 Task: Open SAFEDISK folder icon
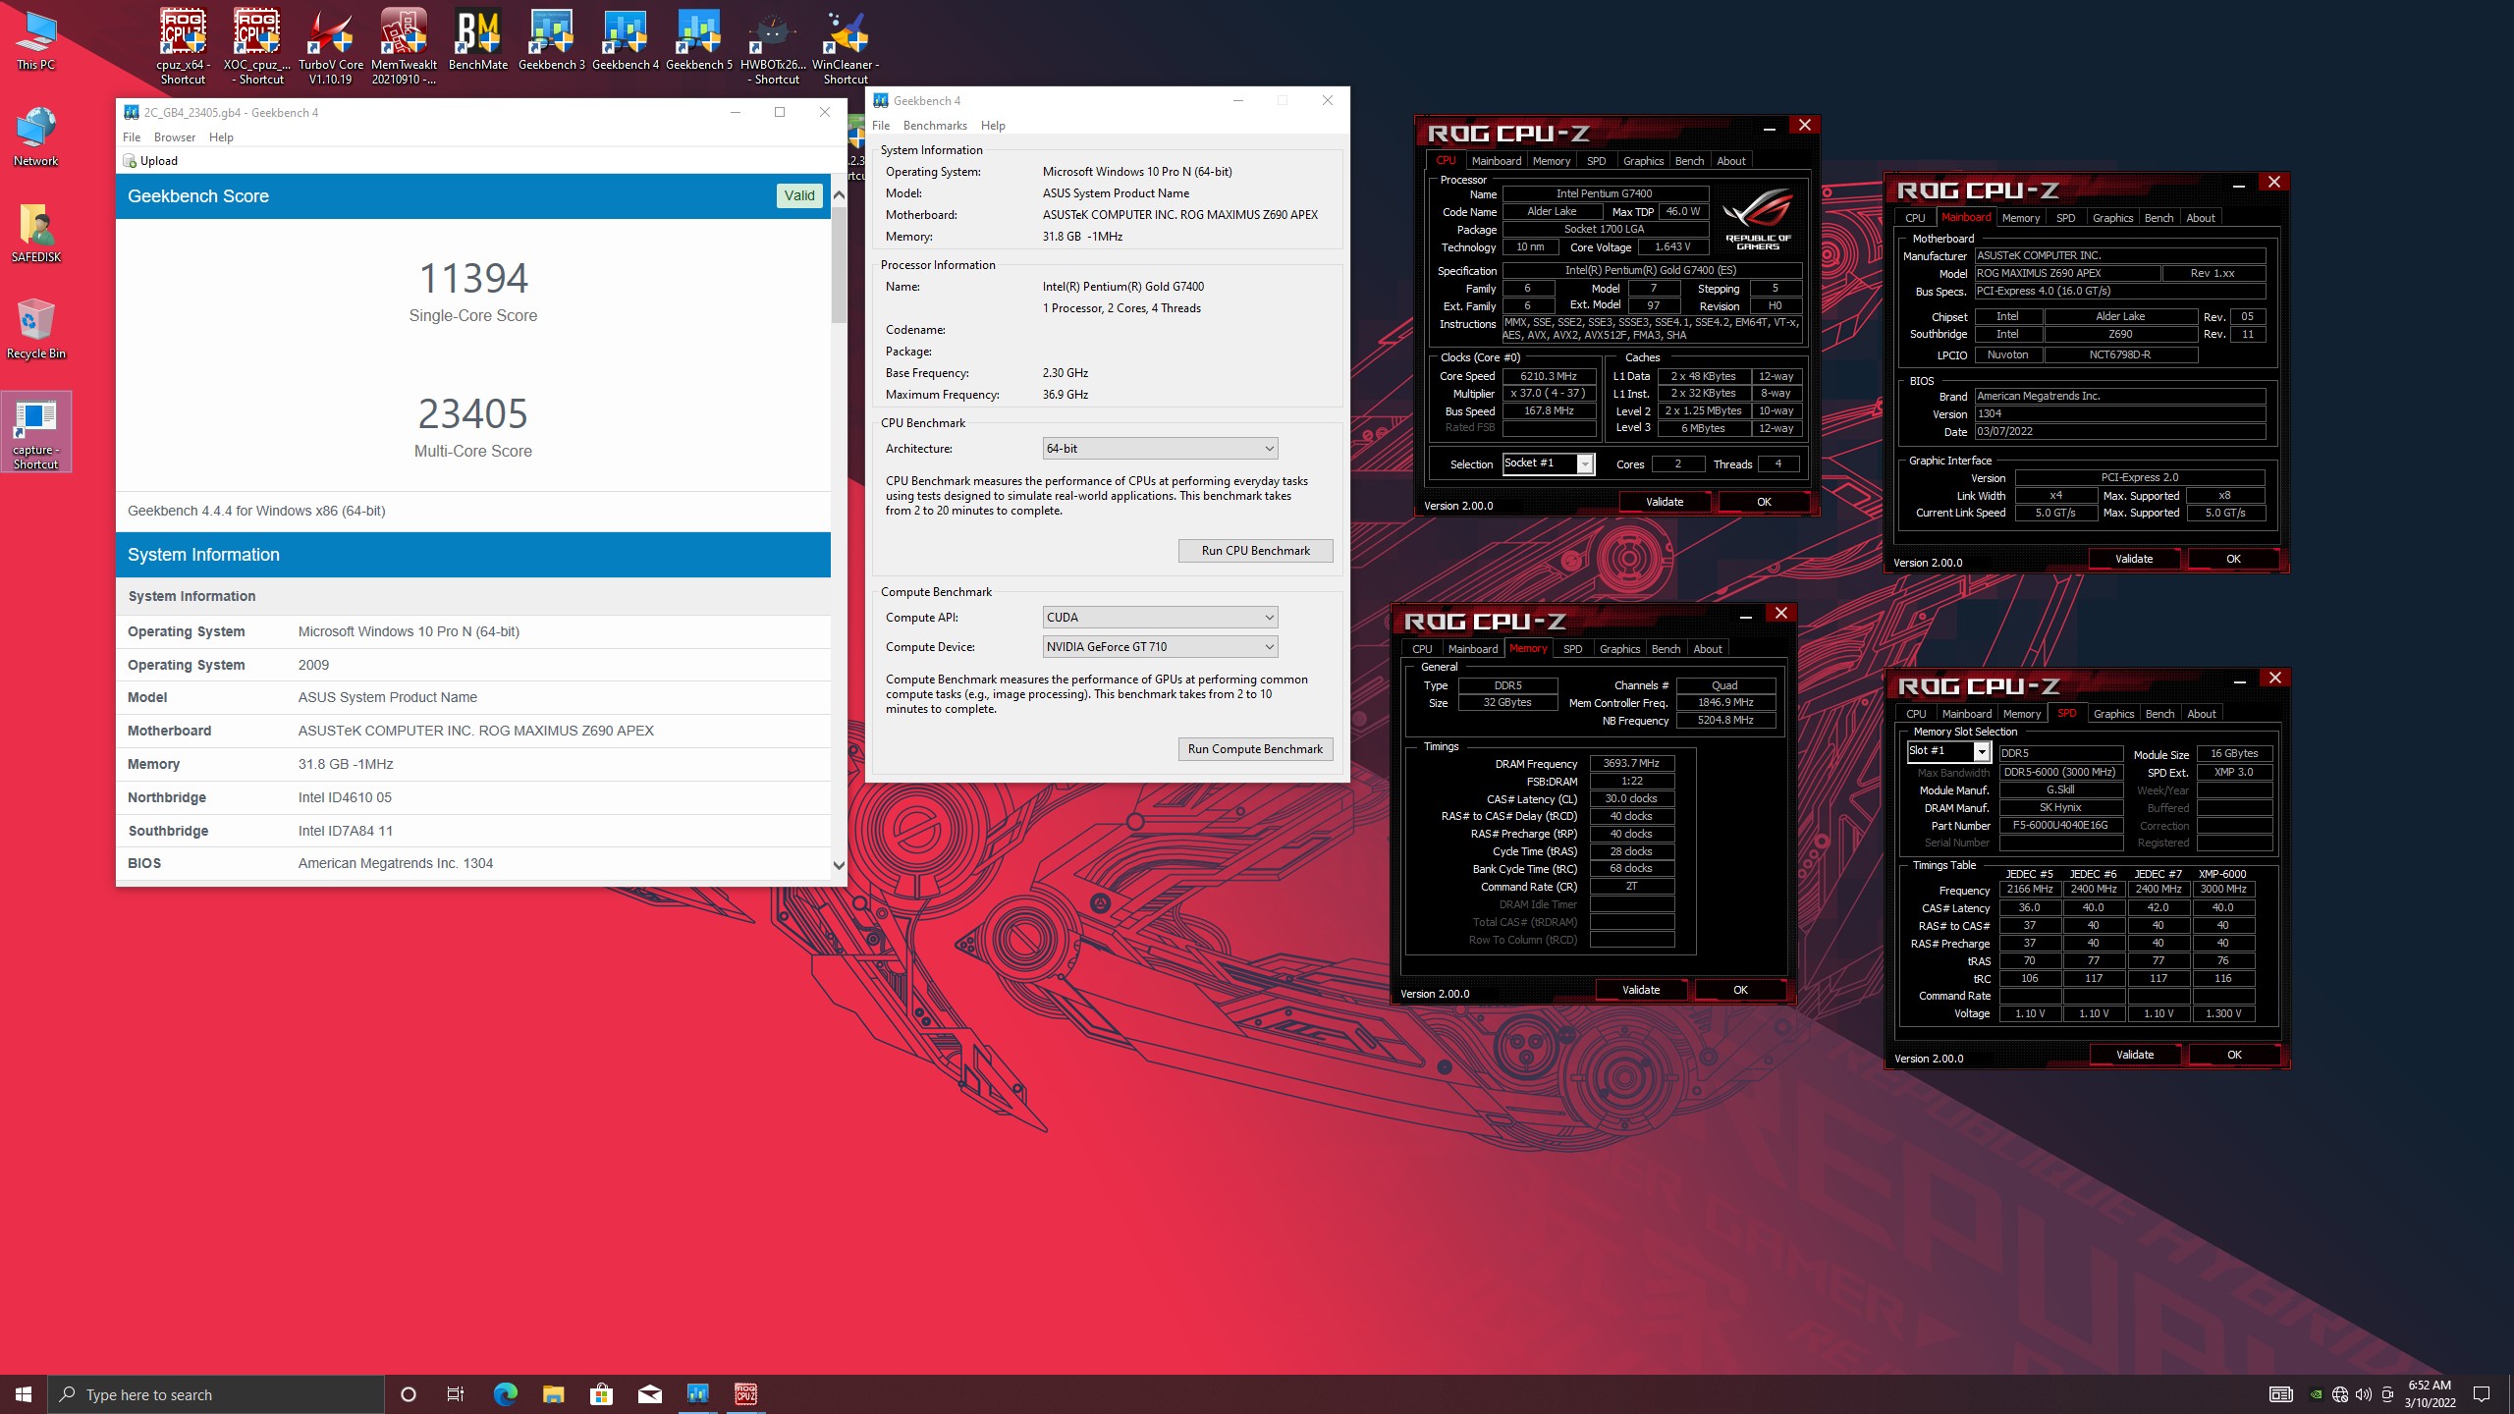35,234
